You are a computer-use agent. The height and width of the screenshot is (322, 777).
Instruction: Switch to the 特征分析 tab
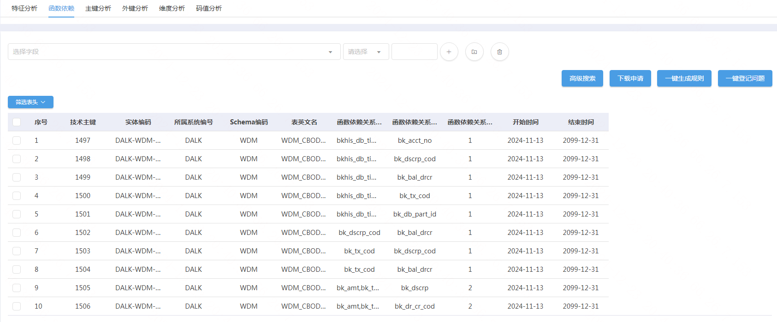point(24,8)
